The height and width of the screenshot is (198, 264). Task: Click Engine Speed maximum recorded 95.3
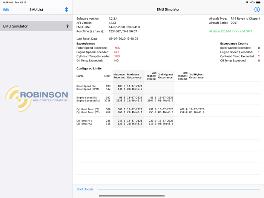(x=122, y=98)
